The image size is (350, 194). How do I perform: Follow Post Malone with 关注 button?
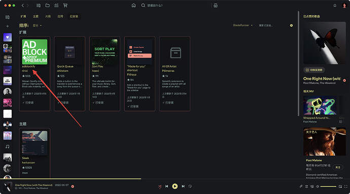338,167
